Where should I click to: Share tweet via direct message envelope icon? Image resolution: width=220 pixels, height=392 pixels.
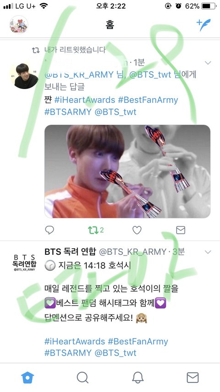(181, 230)
